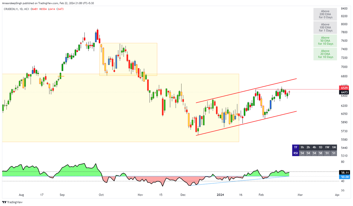Viewport: 353px width, 206px height.
Task: Open the Above 50 EMA for 10 Days box
Action: [x=325, y=41]
